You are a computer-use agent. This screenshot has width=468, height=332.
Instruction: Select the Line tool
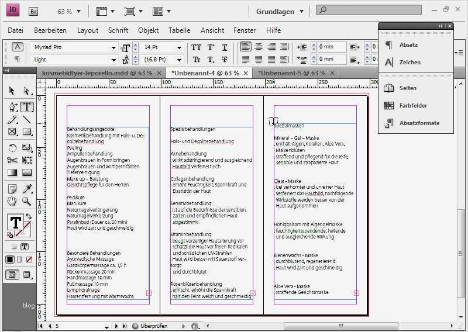coord(27,120)
